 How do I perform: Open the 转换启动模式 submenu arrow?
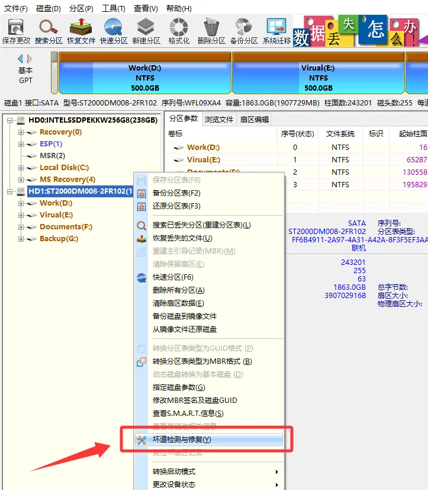pos(277,472)
